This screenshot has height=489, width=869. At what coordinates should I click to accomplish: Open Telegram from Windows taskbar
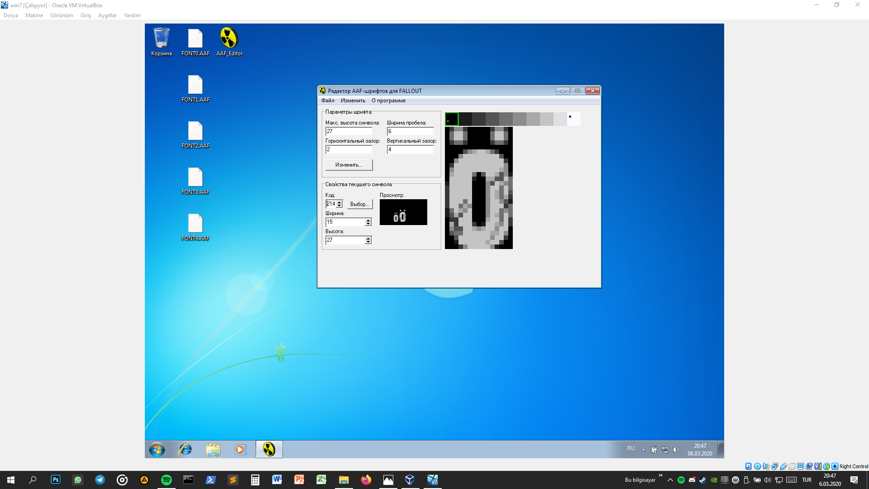click(x=100, y=479)
